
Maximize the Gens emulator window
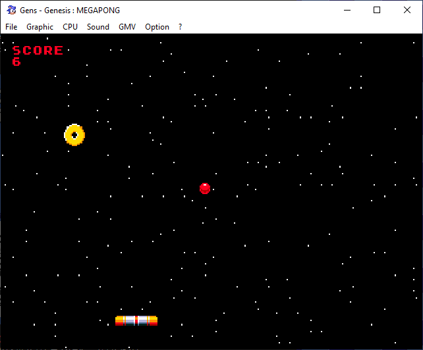click(377, 10)
